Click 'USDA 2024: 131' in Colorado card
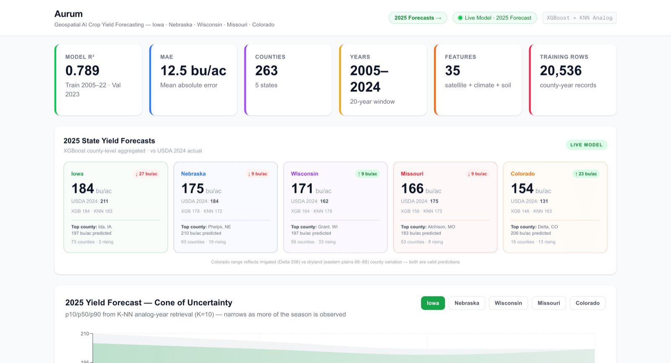The image size is (671, 363). pos(529,201)
